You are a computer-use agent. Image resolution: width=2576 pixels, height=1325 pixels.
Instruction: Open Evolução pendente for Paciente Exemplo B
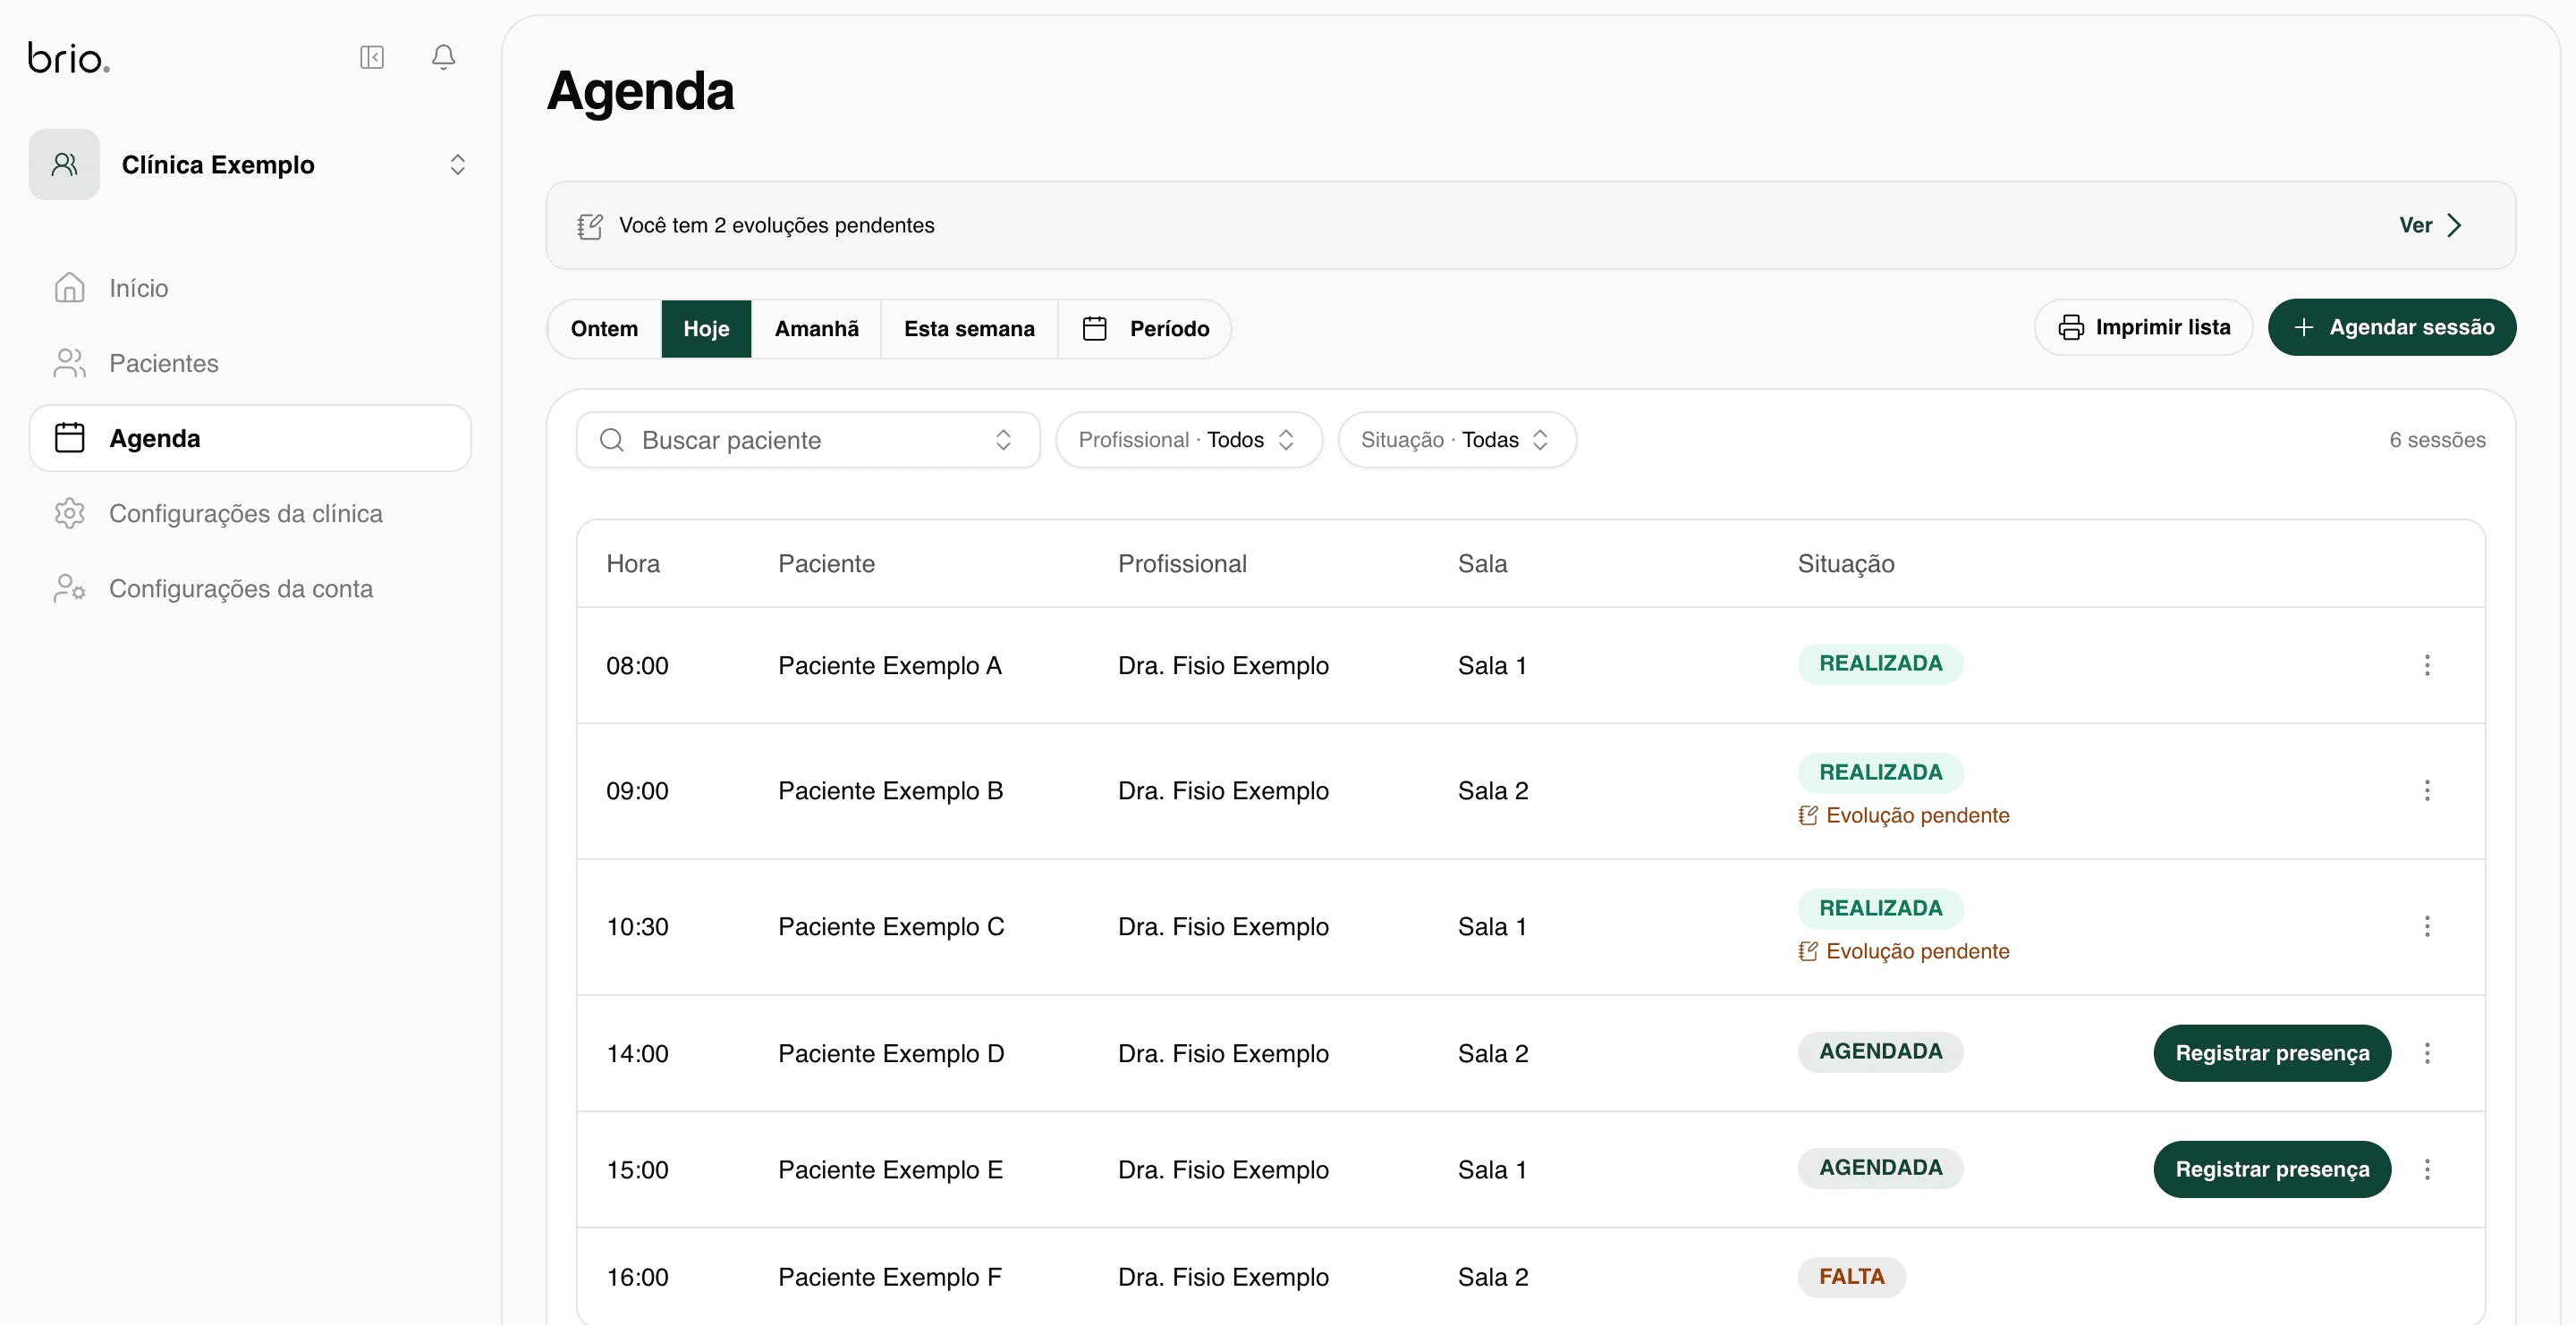tap(1904, 815)
